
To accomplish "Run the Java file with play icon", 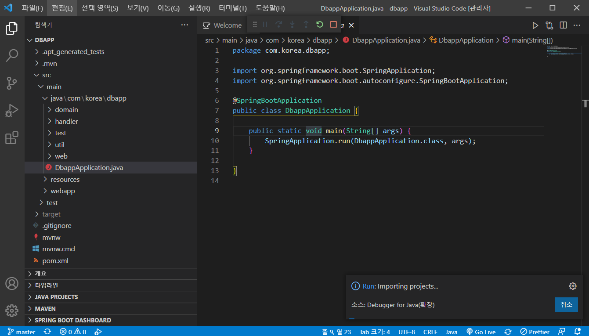I will click(535, 25).
